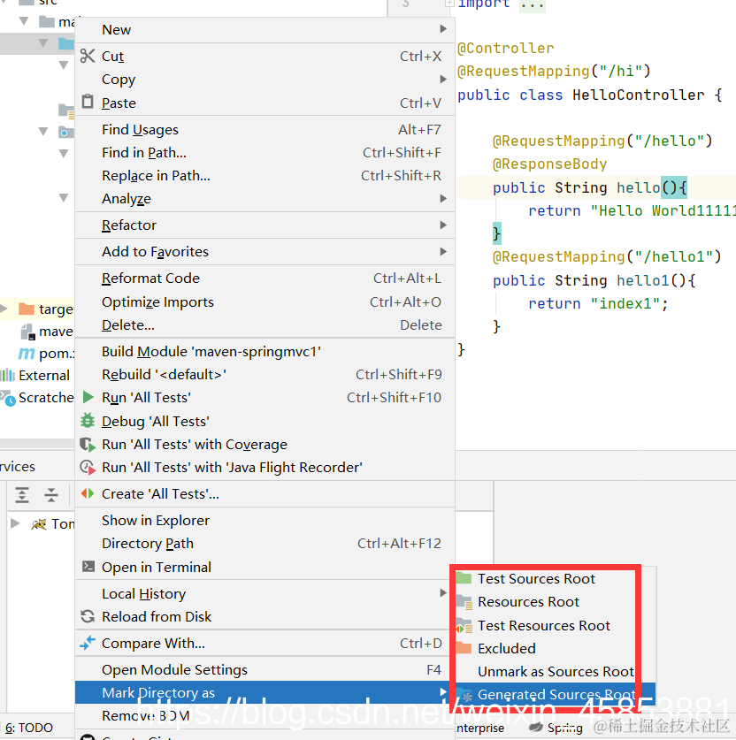Select Rebuild '<default>' menu entry
This screenshot has height=740, width=736.
tap(264, 374)
